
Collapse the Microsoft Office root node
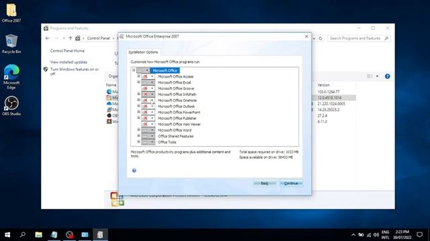click(x=134, y=70)
